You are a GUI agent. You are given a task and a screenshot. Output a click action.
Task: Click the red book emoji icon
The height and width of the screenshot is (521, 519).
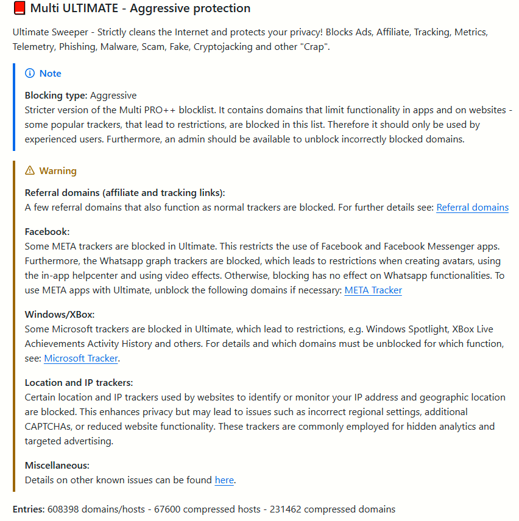(19, 8)
